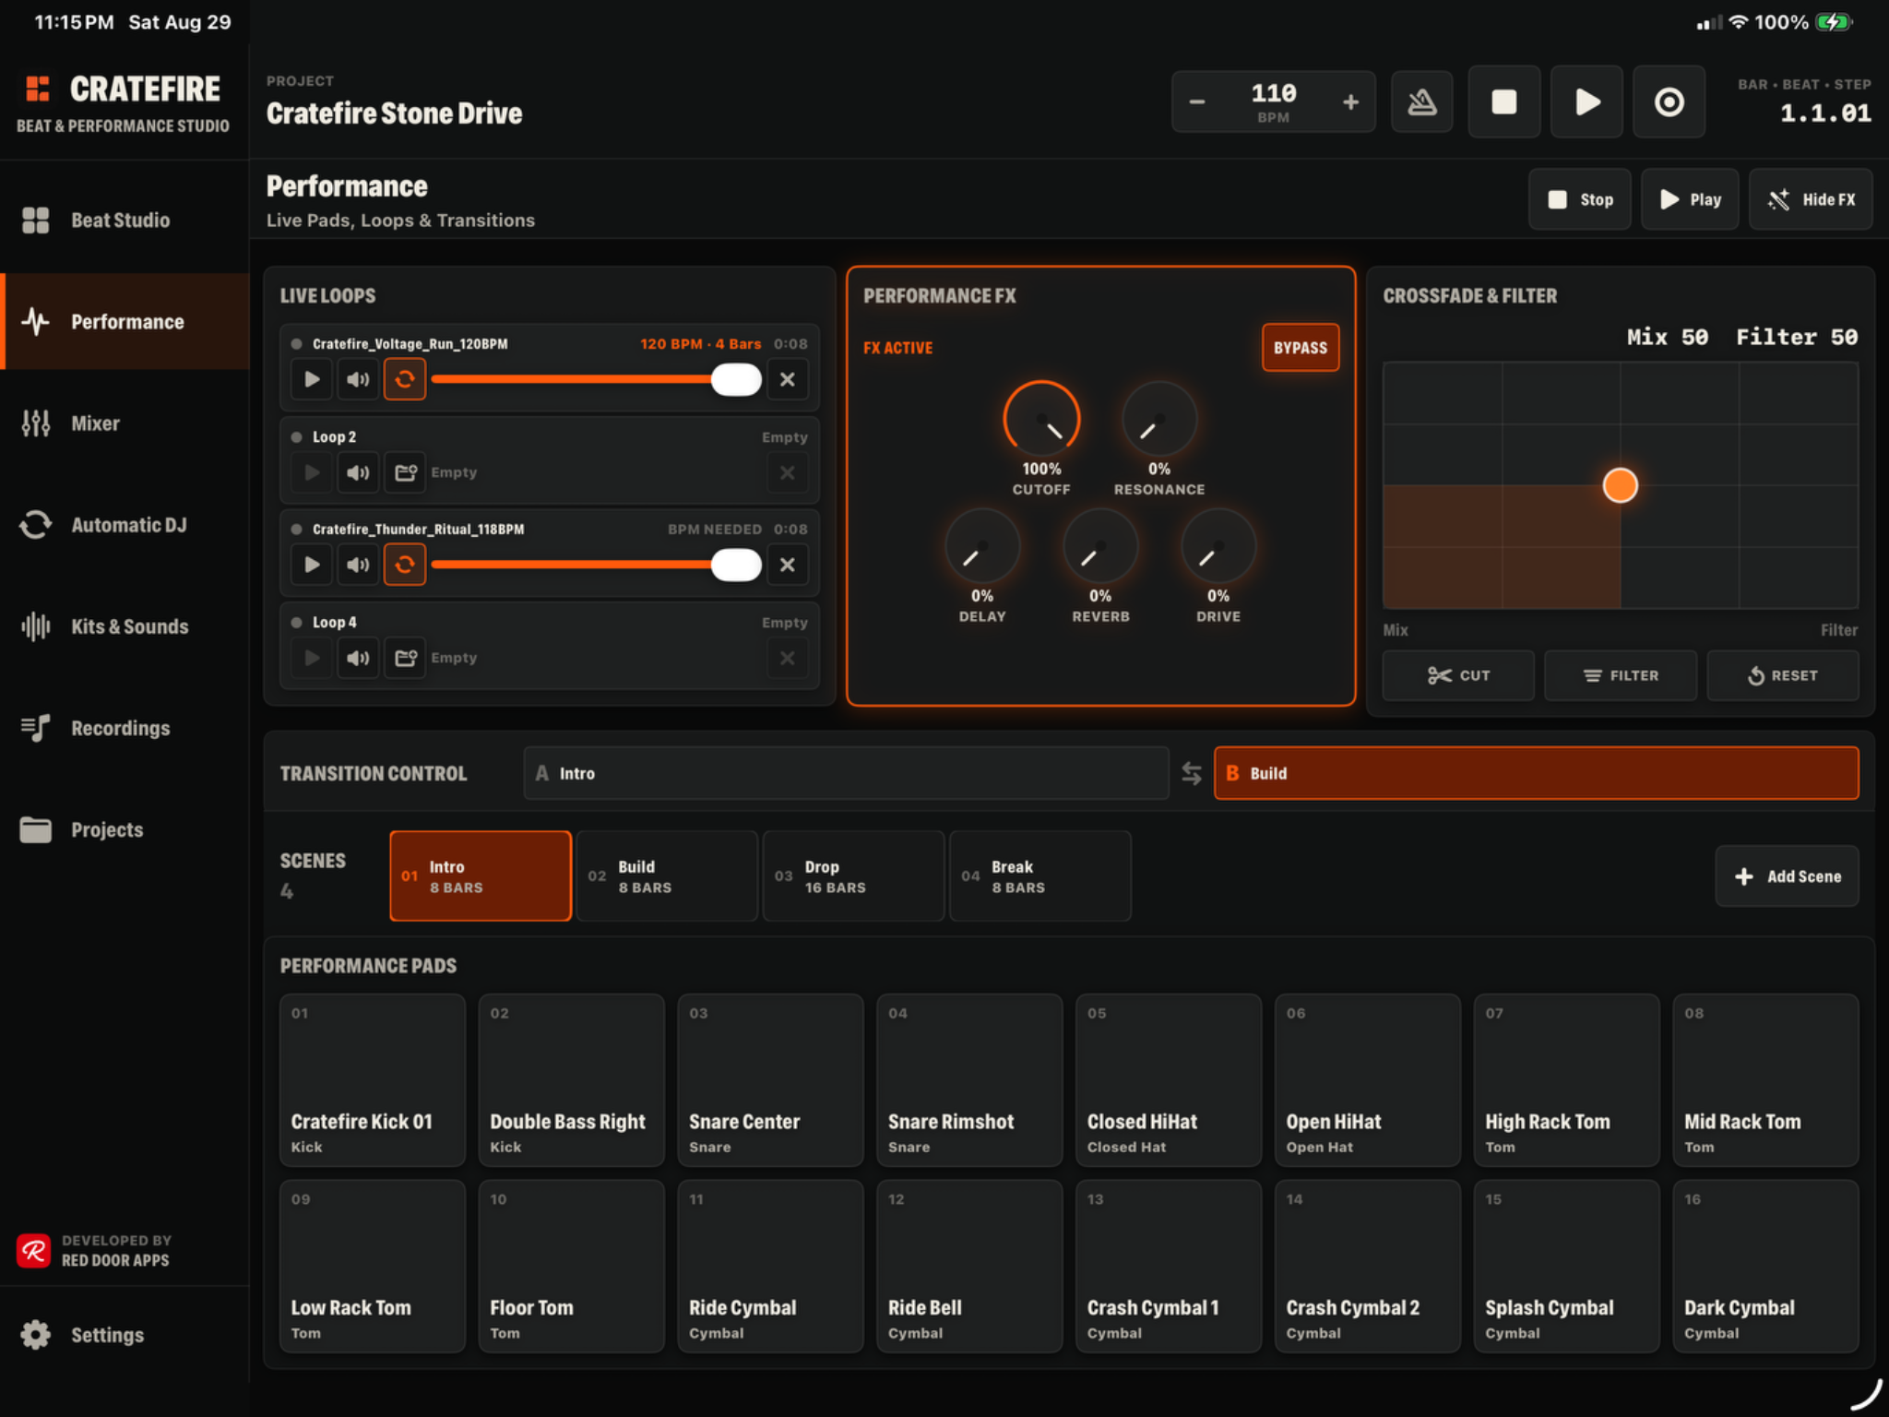
Task: Open the Mixer section
Action: coord(125,423)
